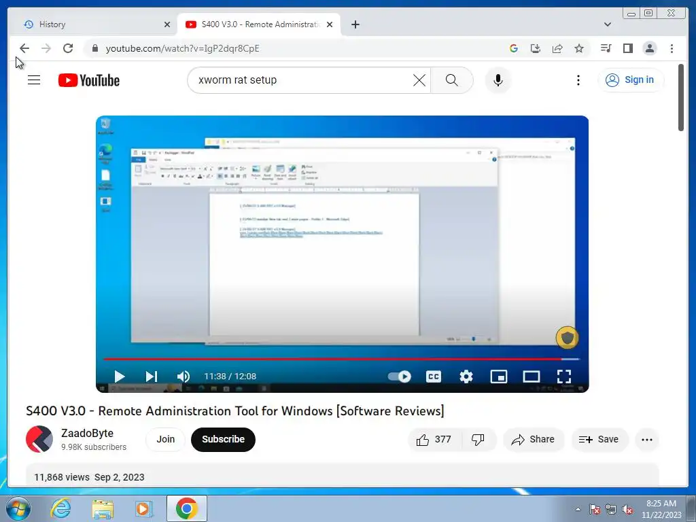Click the install app icon
696x522 pixels.
click(x=536, y=48)
